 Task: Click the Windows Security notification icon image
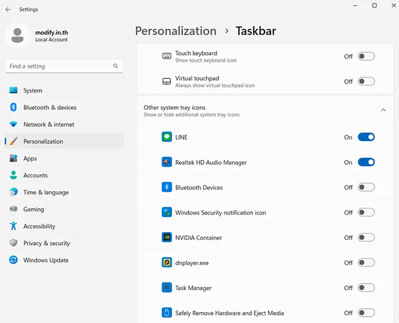coord(166,212)
